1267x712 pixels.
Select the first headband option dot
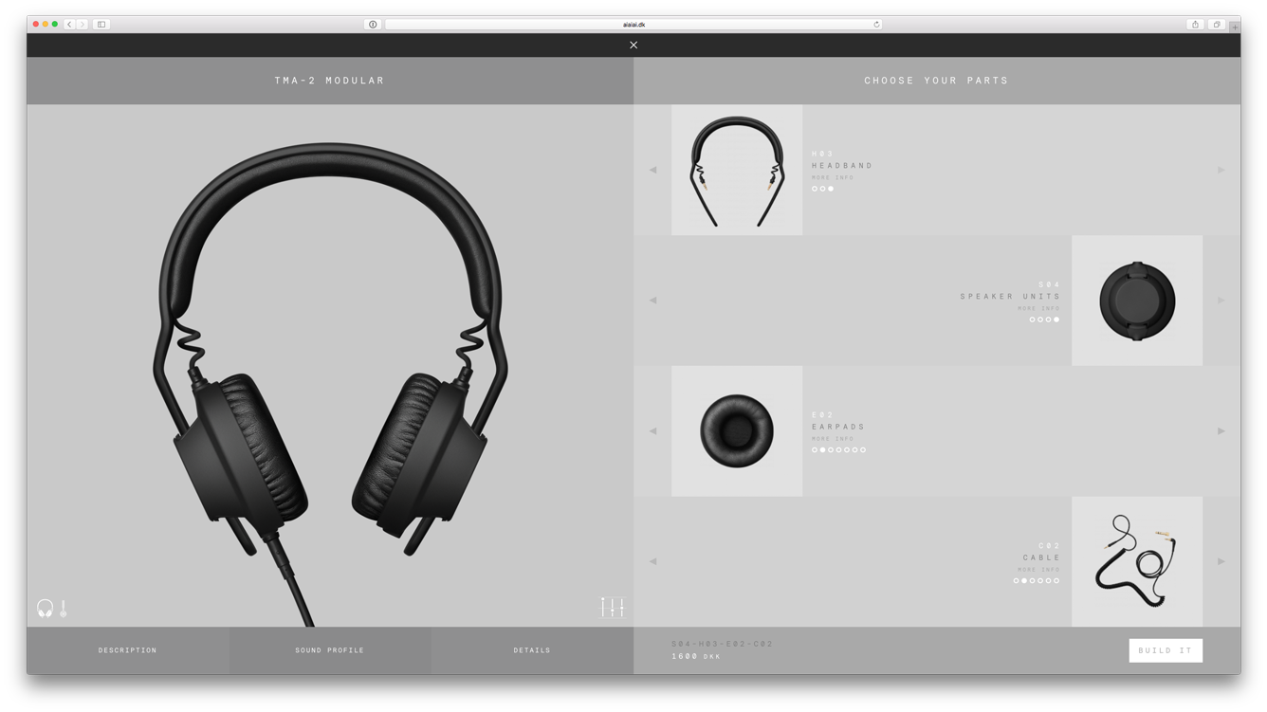[815, 189]
